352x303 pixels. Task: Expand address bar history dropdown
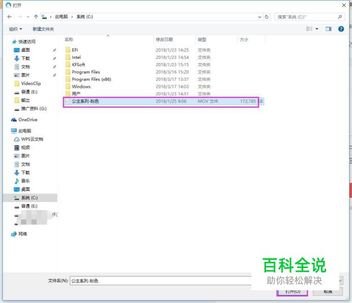point(259,17)
